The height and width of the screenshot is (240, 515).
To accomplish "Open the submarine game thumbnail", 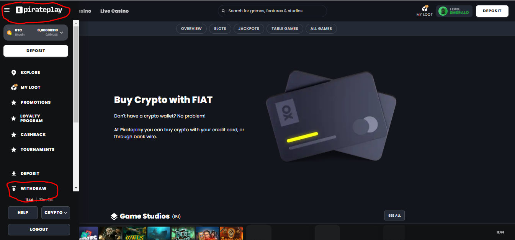I will coord(159,233).
